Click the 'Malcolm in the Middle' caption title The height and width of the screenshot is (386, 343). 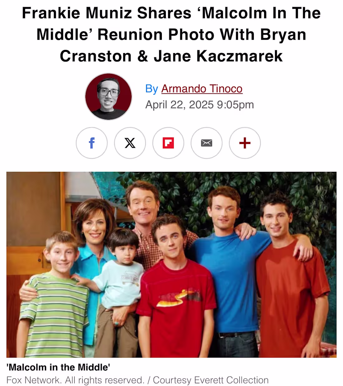tap(58, 367)
